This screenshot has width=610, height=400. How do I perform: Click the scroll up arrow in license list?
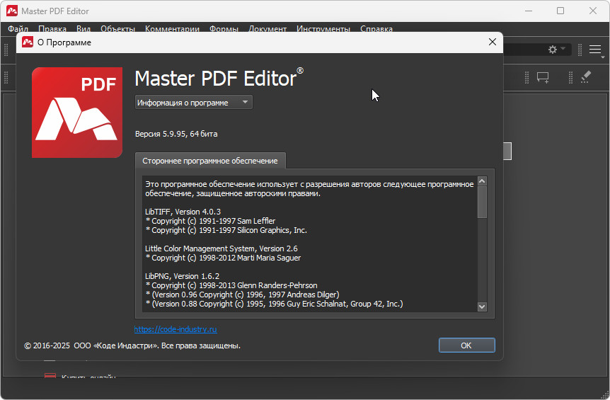(x=482, y=181)
